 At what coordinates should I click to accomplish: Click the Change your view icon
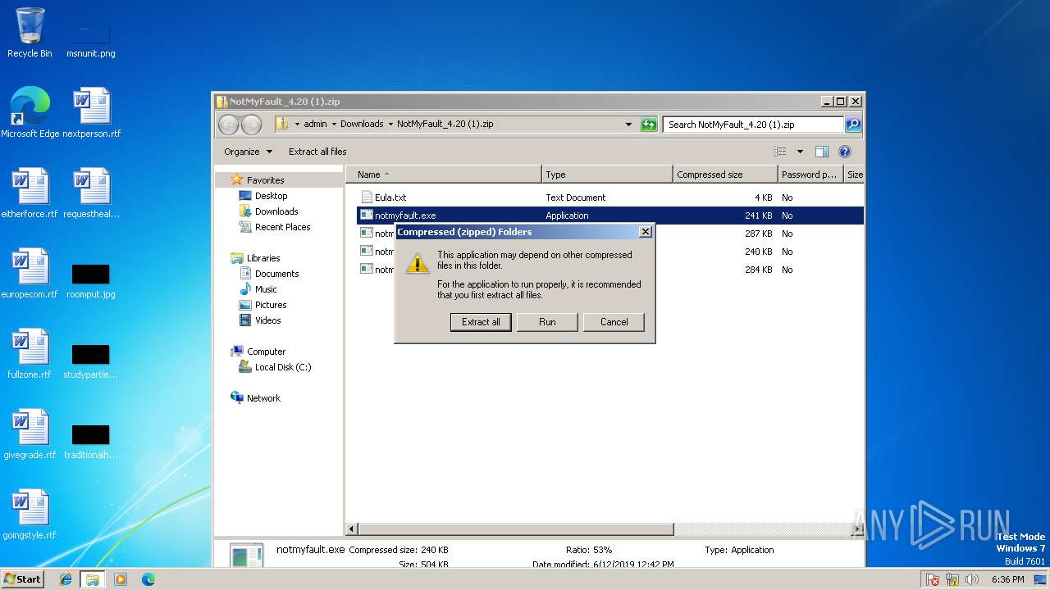780,152
